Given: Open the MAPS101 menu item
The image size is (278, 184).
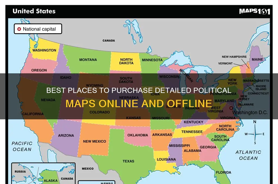Looking at the screenshot, I should 254,11.
